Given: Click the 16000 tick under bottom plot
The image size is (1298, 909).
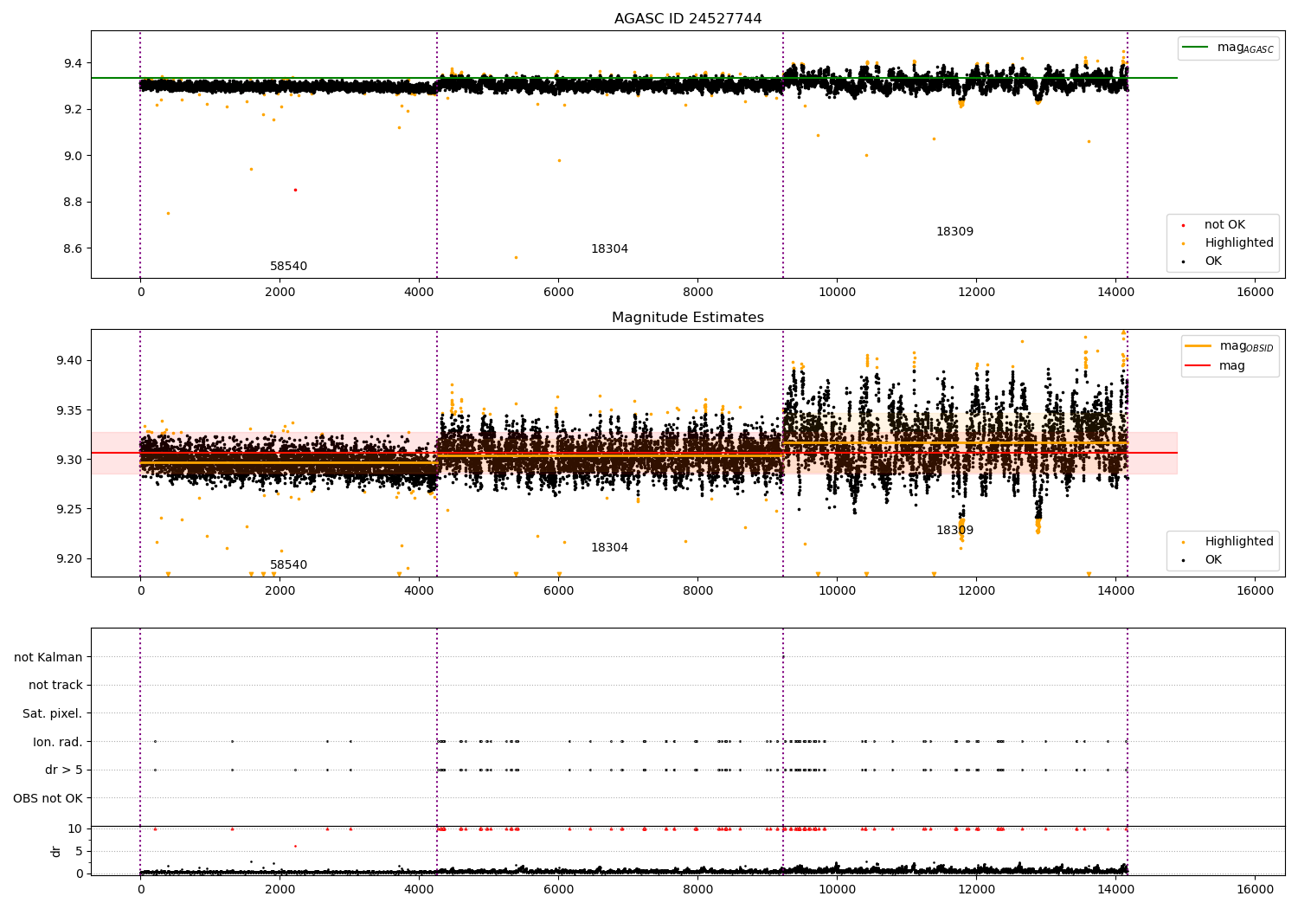Looking at the screenshot, I should click(1255, 889).
